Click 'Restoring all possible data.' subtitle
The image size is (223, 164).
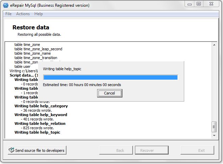39,34
